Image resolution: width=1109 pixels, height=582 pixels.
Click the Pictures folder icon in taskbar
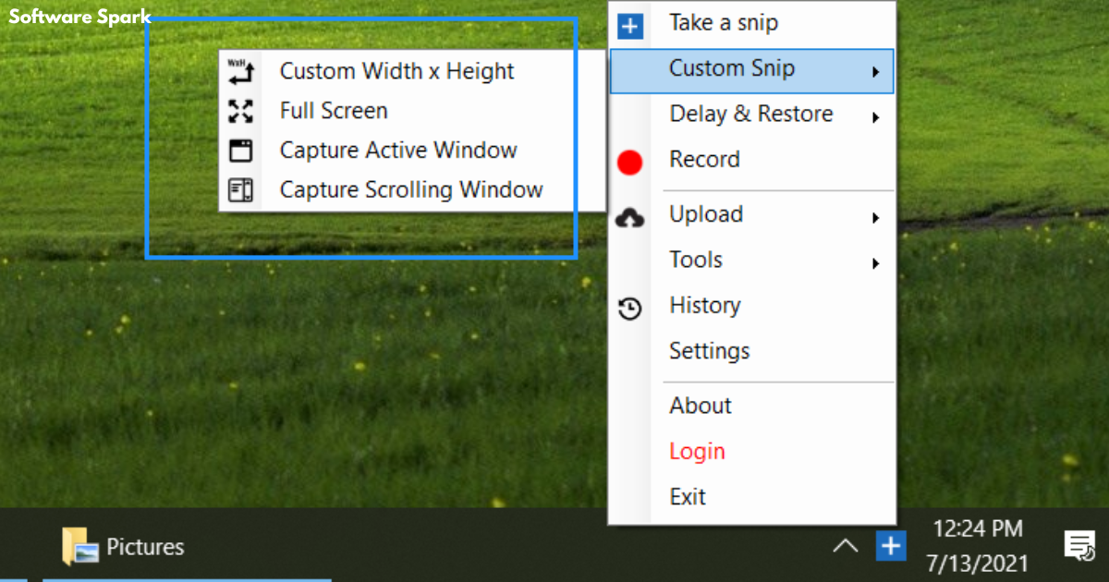(x=80, y=546)
